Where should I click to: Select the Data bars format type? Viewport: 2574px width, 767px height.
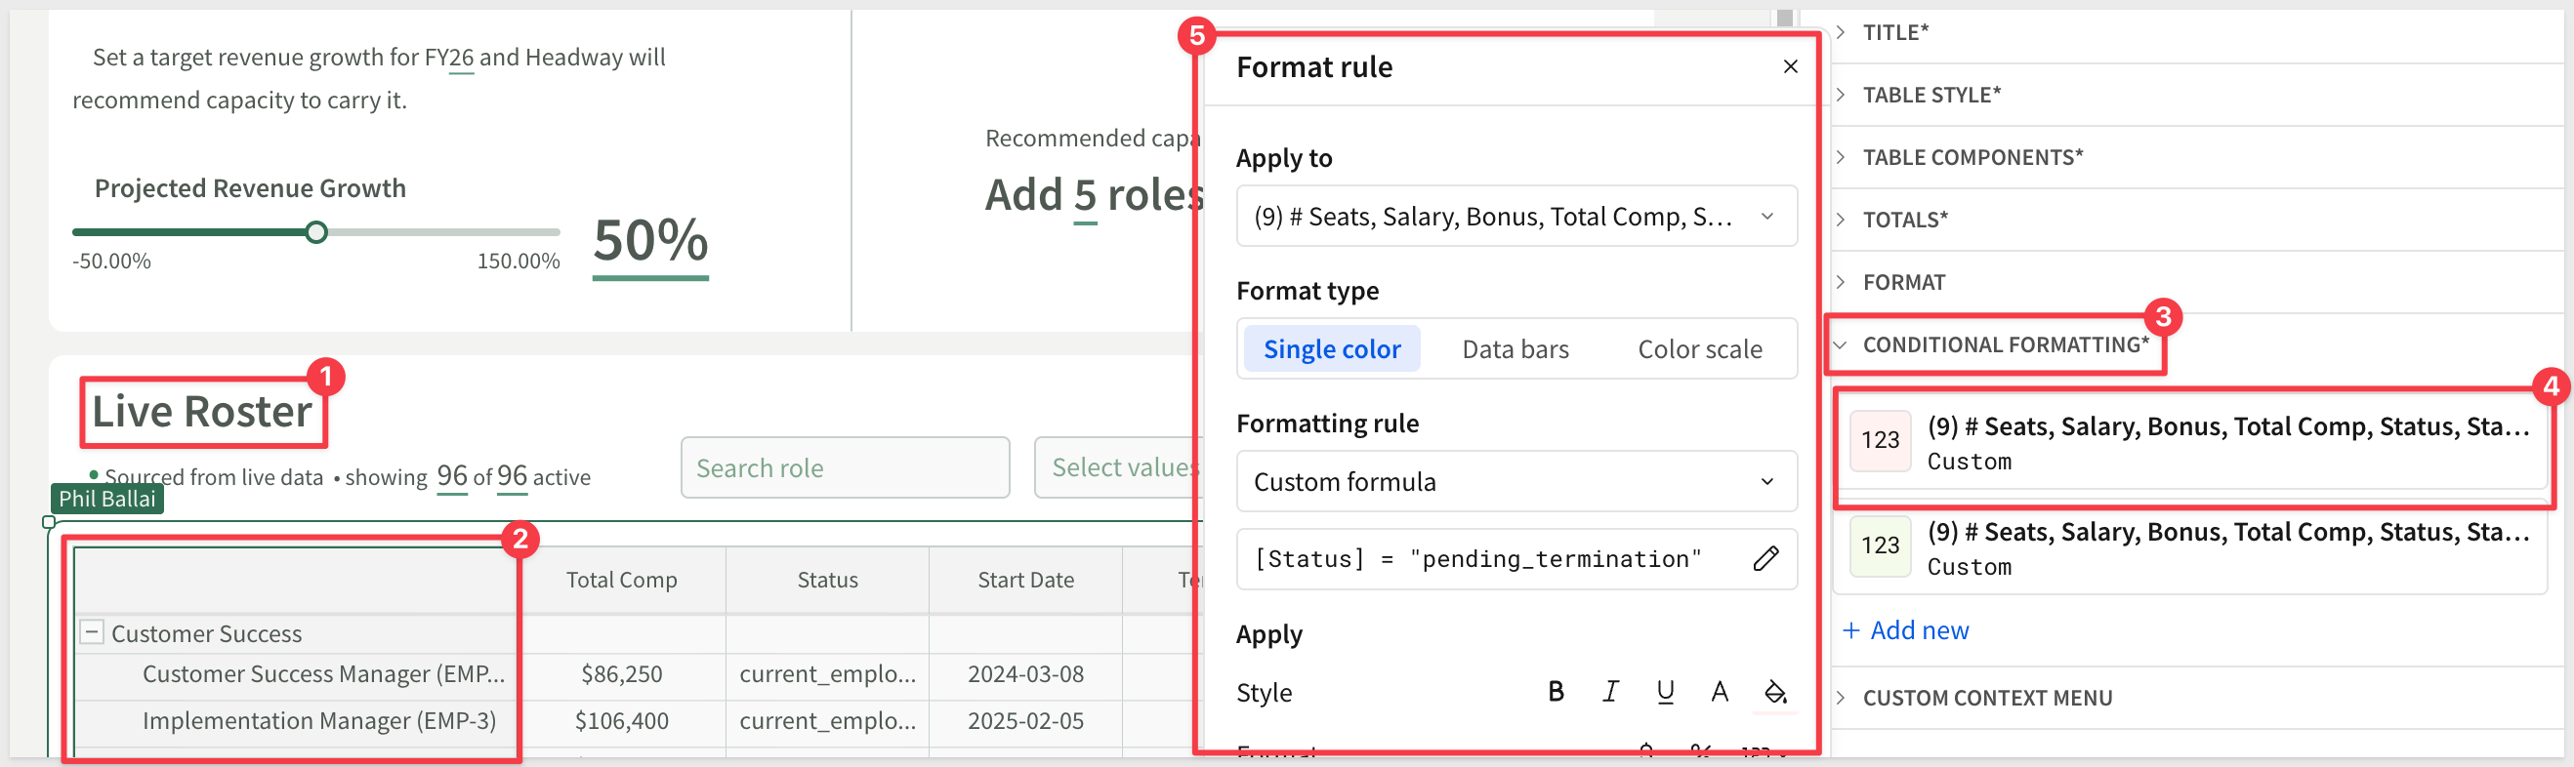(x=1515, y=348)
